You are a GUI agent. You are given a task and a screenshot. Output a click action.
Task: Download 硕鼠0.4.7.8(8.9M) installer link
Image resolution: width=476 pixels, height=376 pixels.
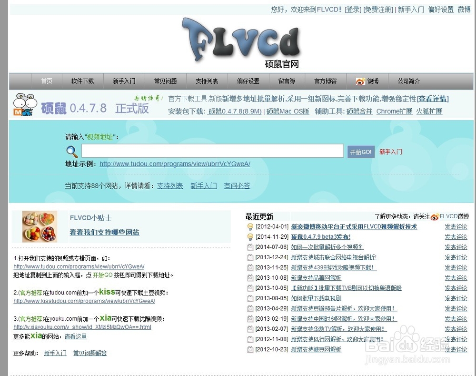click(x=235, y=112)
